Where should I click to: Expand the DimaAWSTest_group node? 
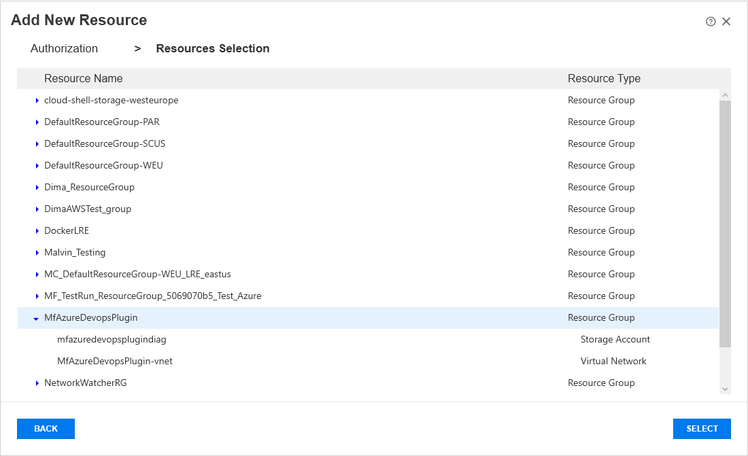tap(36, 209)
